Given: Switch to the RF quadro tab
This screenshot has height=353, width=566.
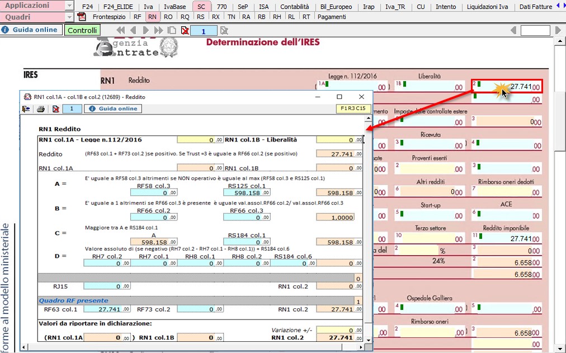Looking at the screenshot, I should [137, 17].
